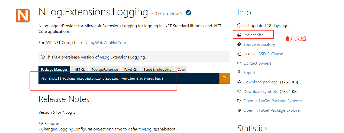344x133 pixels.
Task: Copy the install command with the orange button
Action: coord(224,78)
